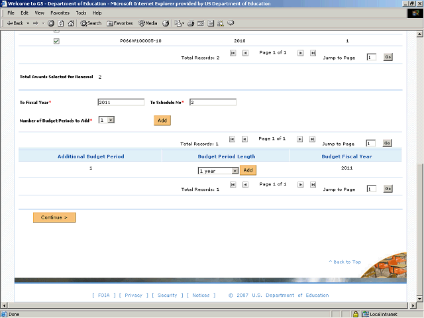First page icon below Budget Period table
The height and width of the screenshot is (318, 424).
[233, 184]
